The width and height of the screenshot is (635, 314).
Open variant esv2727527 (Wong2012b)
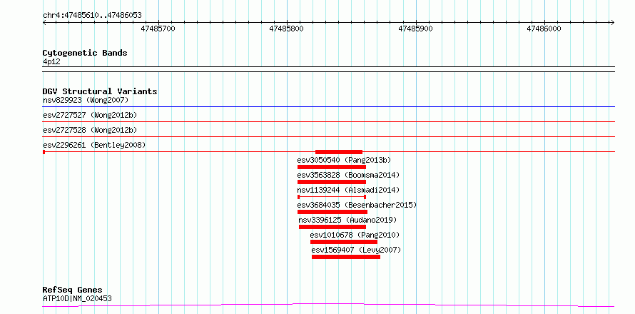point(90,115)
